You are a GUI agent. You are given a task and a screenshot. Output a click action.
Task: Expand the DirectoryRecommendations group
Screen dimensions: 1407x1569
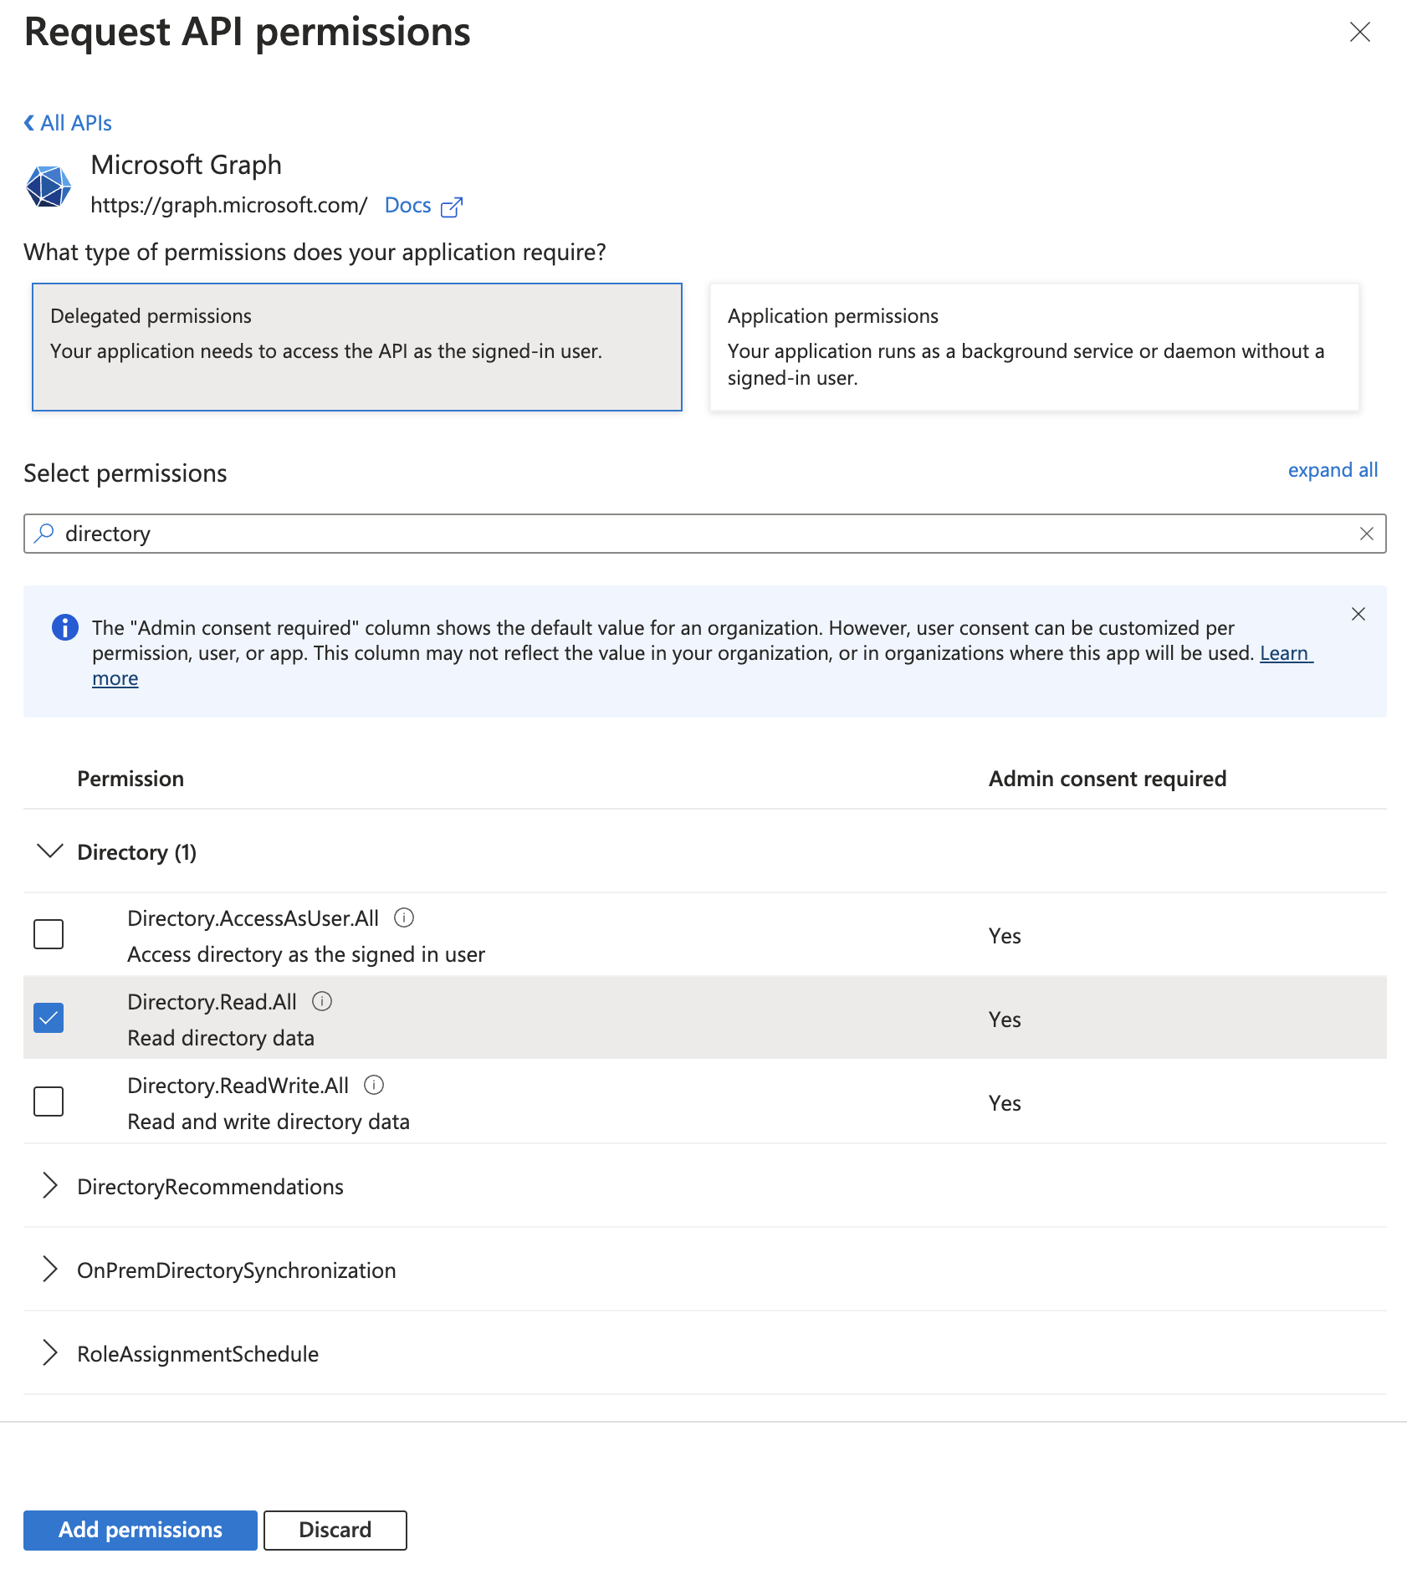50,1186
